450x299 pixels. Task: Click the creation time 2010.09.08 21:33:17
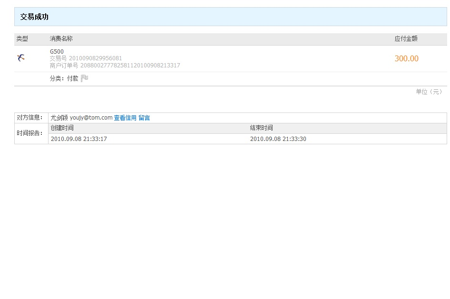(79, 139)
